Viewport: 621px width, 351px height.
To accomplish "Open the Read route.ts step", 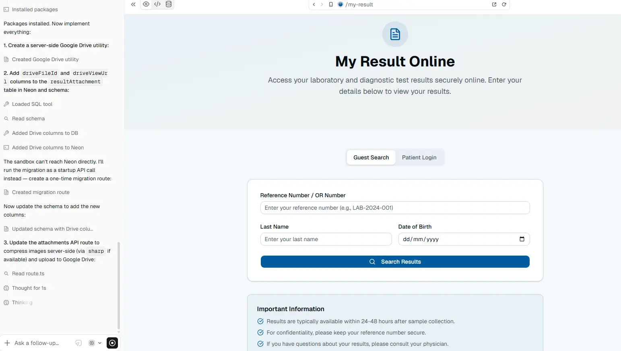I will point(24,273).
